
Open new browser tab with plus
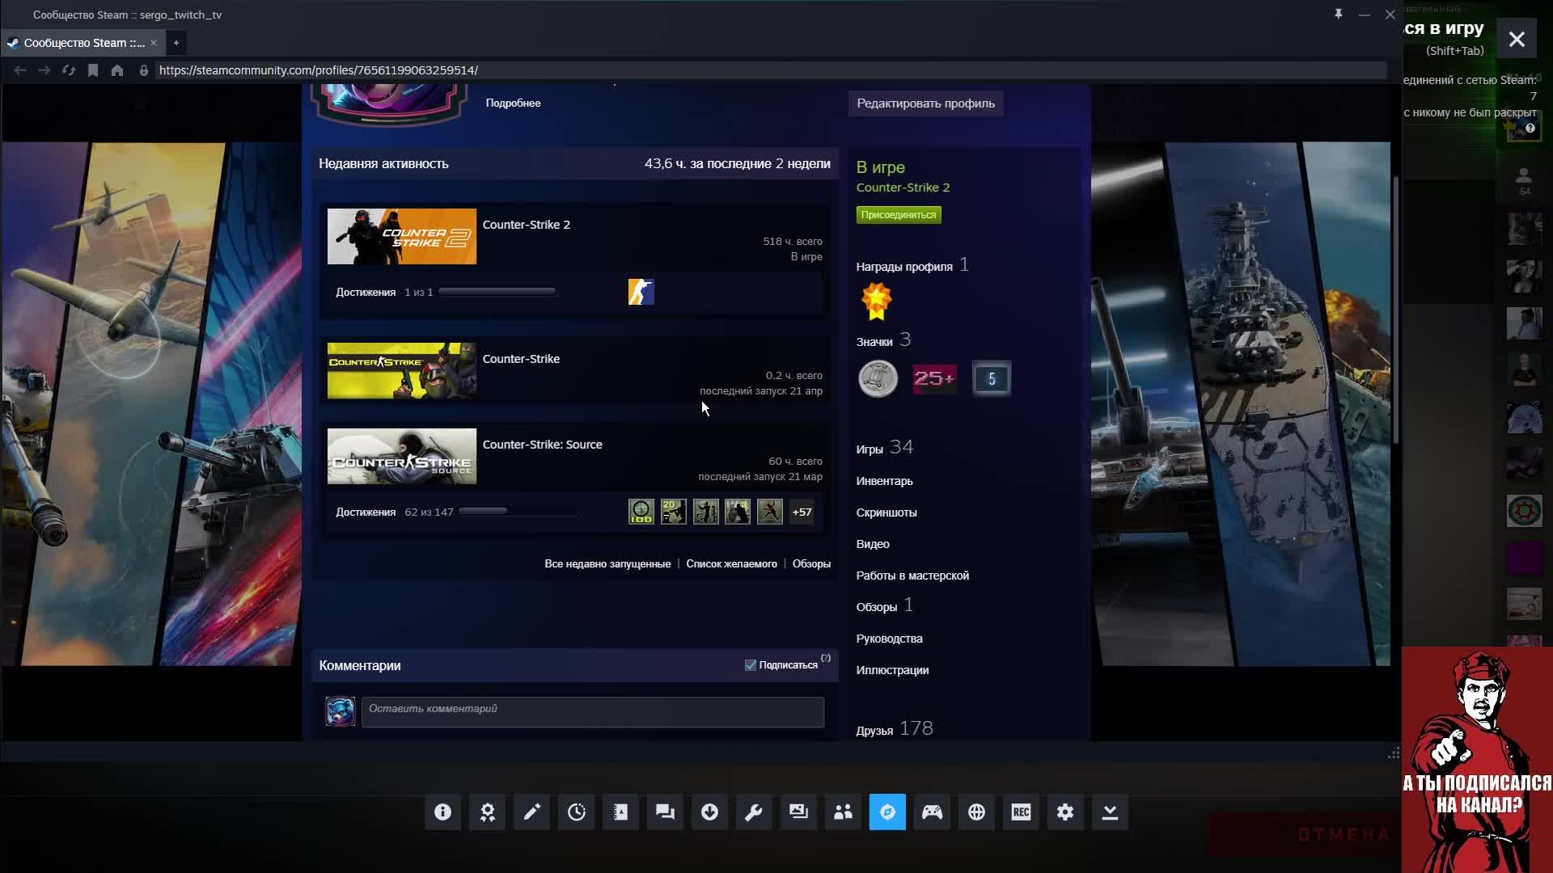176,43
